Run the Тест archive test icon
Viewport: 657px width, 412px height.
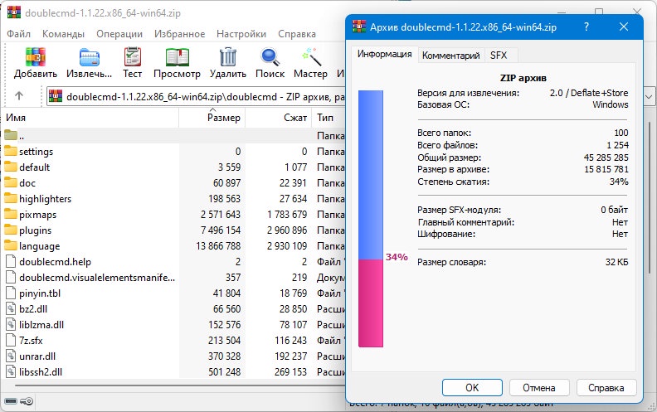[133, 57]
